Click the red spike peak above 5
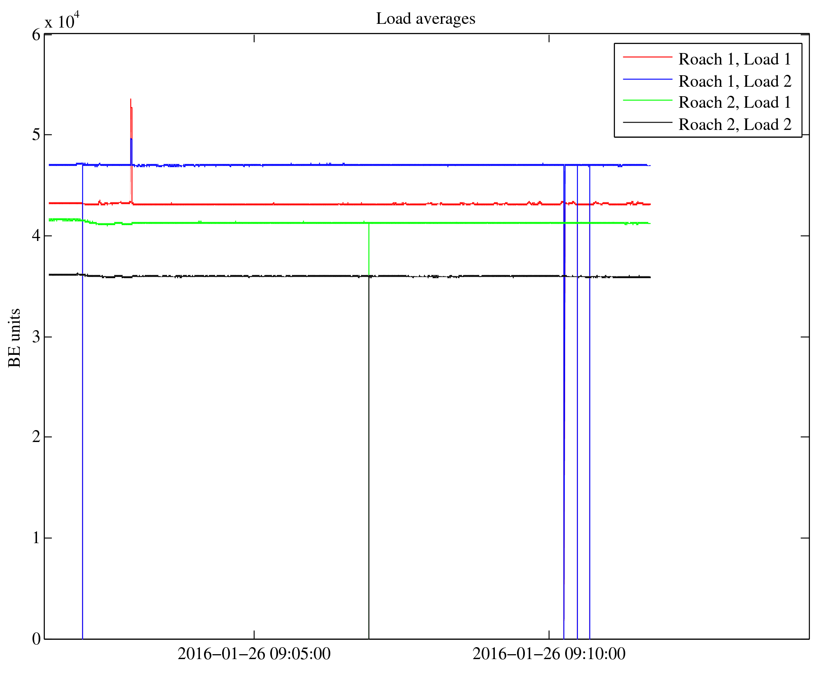 click(130, 100)
